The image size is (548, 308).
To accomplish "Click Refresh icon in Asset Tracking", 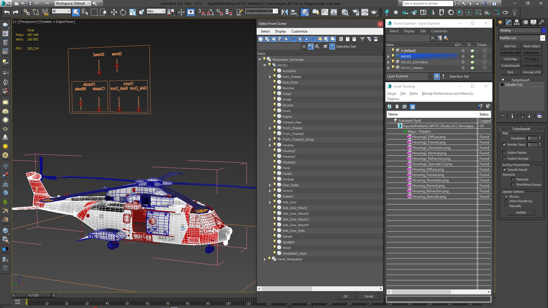I will tap(389, 107).
